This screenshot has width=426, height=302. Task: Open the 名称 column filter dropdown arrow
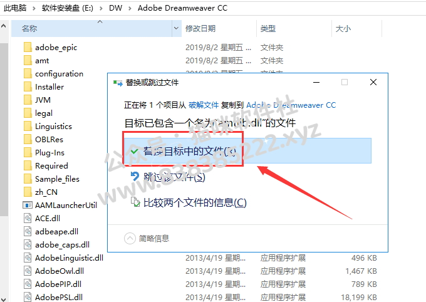point(176,28)
